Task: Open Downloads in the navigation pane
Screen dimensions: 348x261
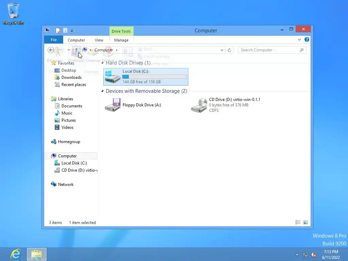Action: tap(71, 77)
